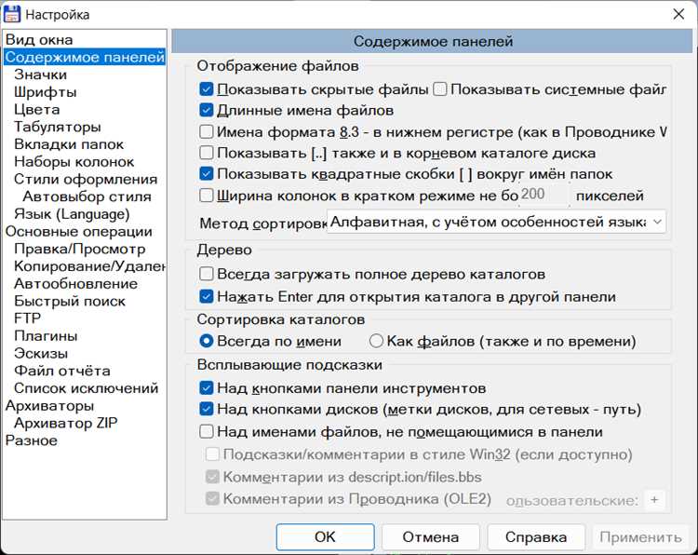Open the Метод сортировки dropdown
The height and width of the screenshot is (555, 698).
point(496,222)
